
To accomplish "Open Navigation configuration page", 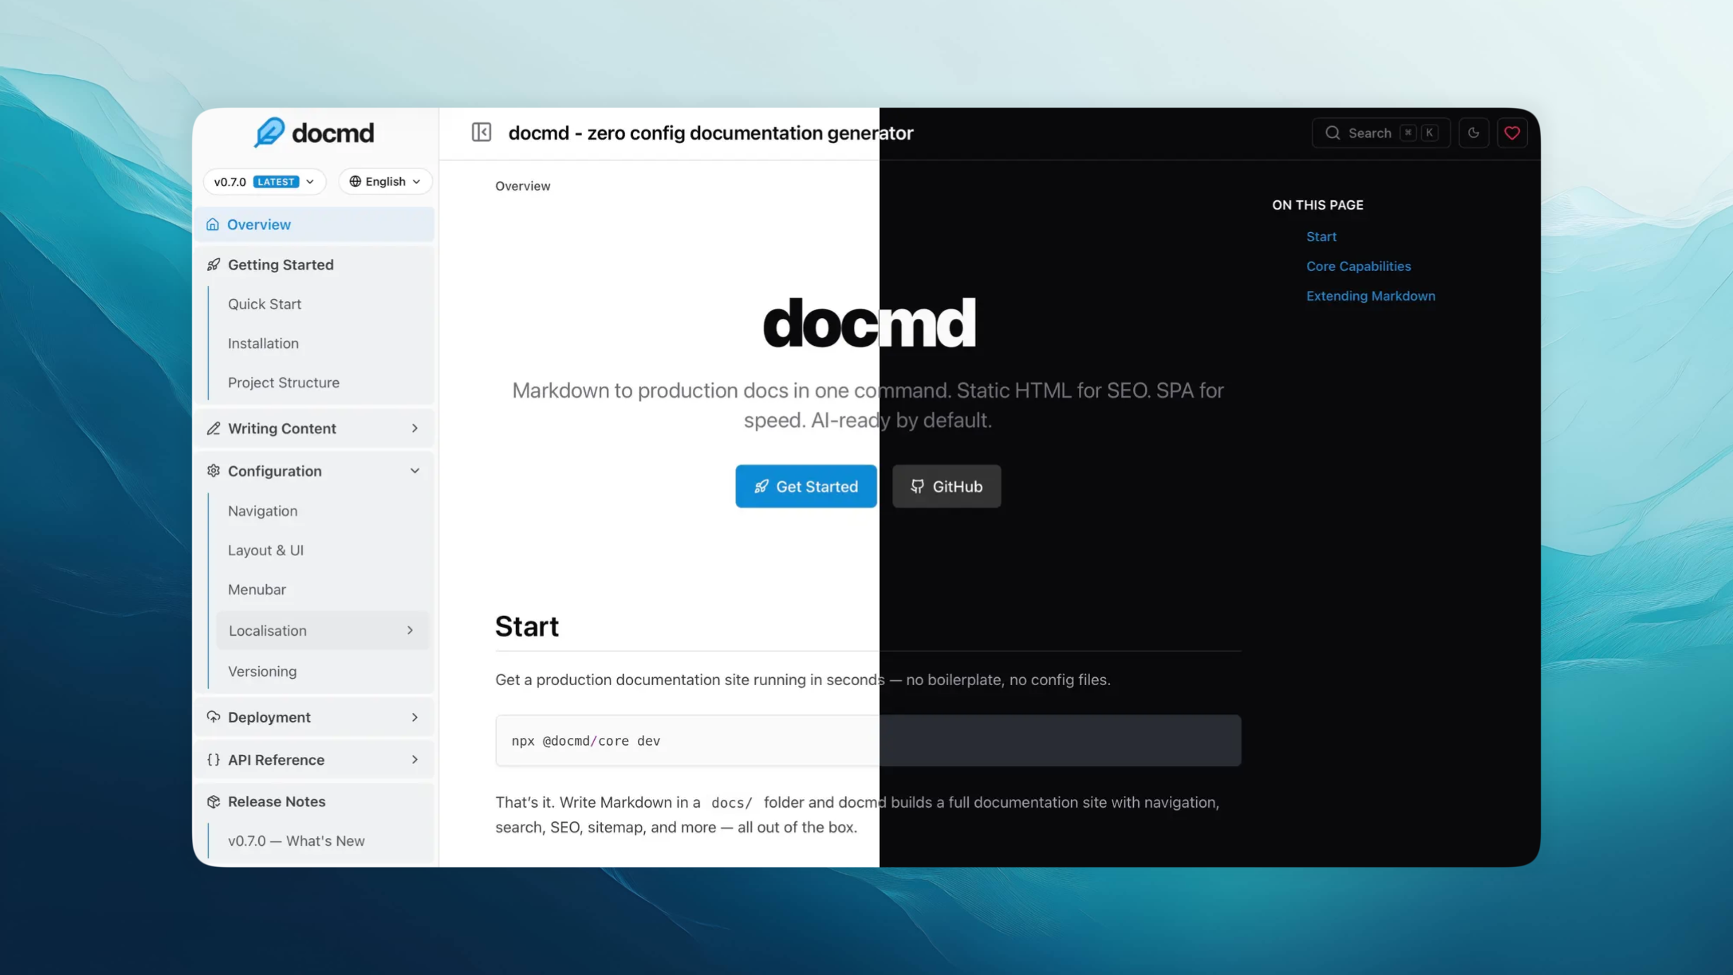I will [262, 511].
